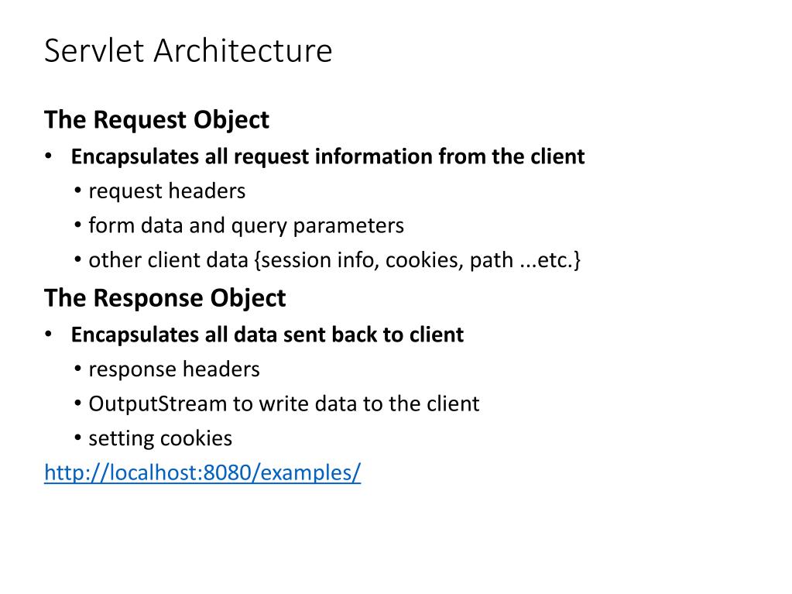Click 'form data and query parameters' text
Screen dimensions: 792x594
pyautogui.click(x=246, y=225)
